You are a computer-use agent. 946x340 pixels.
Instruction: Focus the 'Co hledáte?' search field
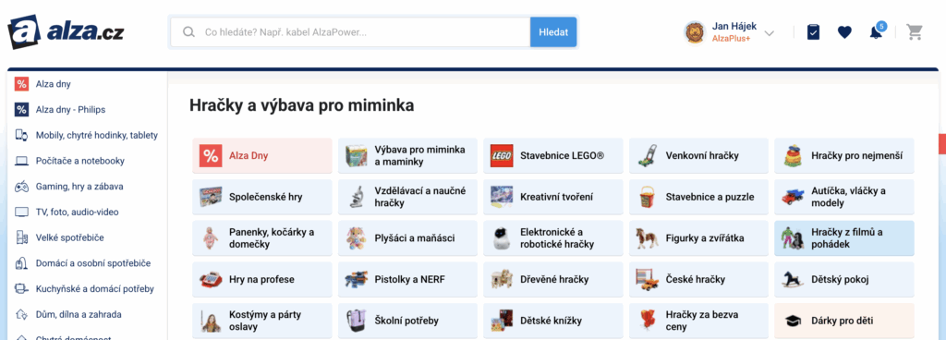(350, 32)
